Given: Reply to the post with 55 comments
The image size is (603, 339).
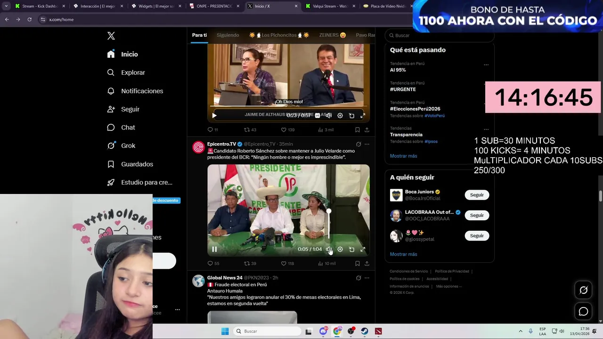Looking at the screenshot, I should tap(213, 264).
